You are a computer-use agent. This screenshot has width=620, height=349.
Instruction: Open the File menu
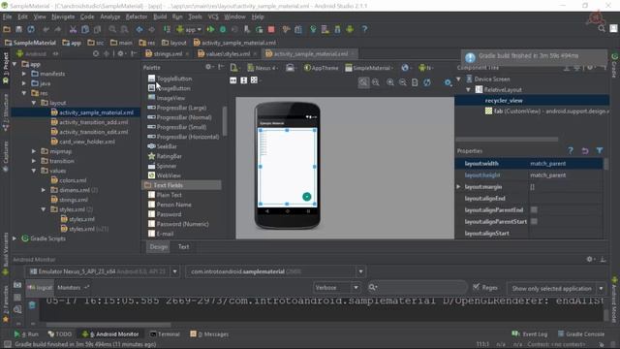pyautogui.click(x=7, y=16)
